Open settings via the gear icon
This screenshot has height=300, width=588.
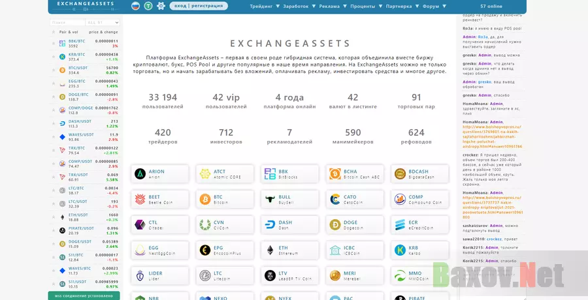161,6
